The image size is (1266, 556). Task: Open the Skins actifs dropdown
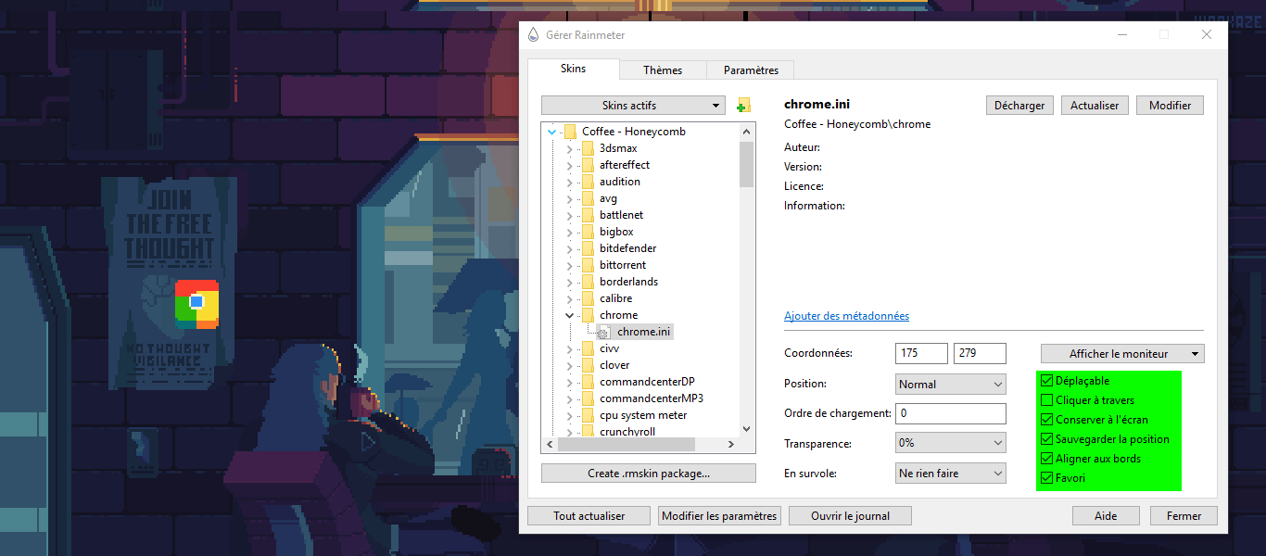pyautogui.click(x=633, y=106)
